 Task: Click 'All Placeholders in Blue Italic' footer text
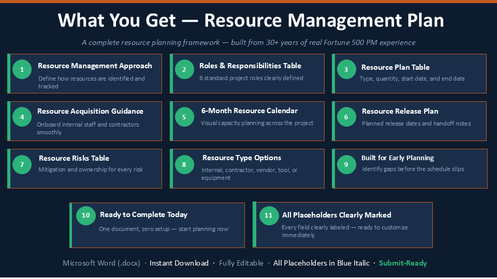pos(321,263)
